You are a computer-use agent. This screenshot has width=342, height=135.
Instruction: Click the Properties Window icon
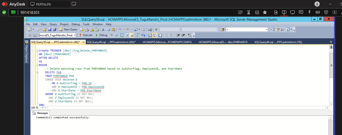[x=278, y=29]
